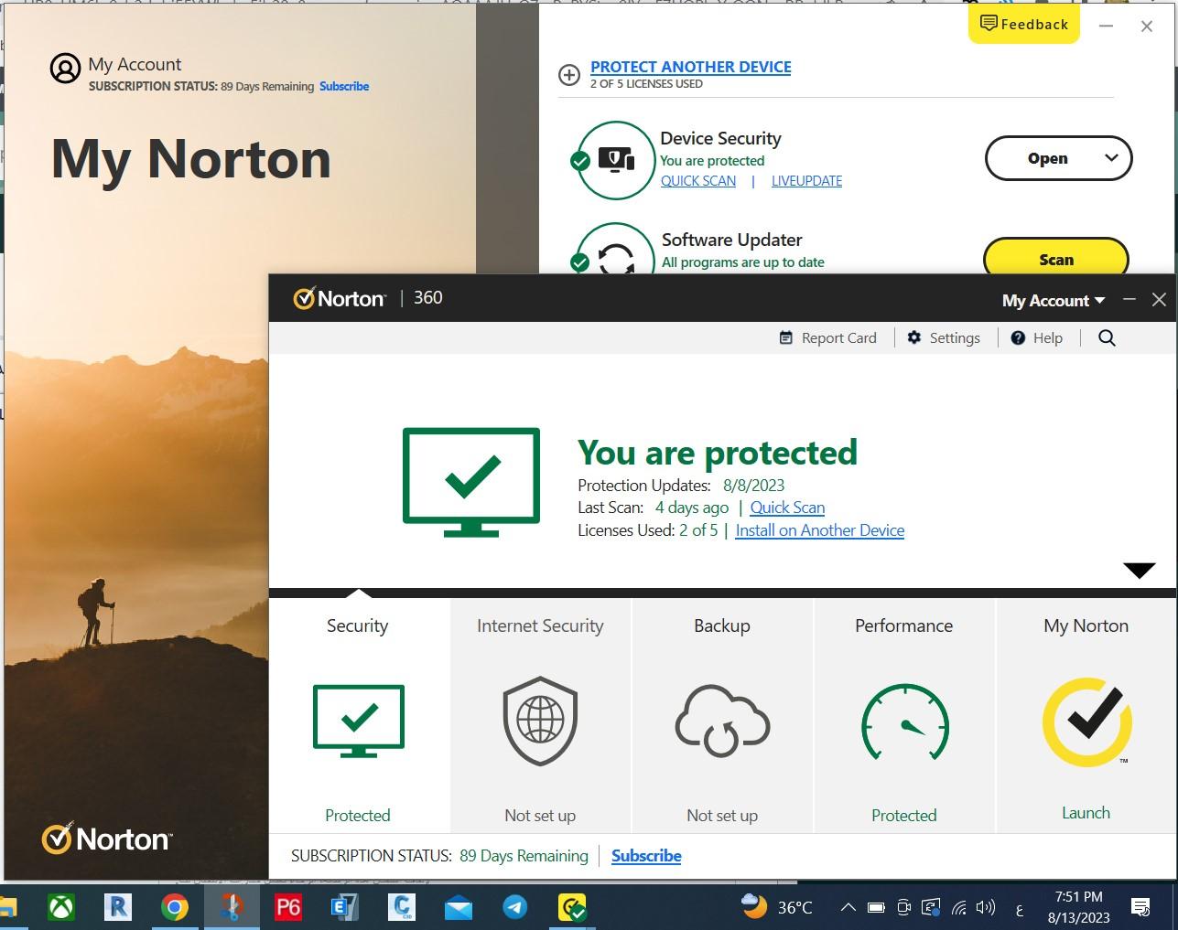1178x930 pixels.
Task: Open Help in Norton 360 toolbar
Action: pos(1037,337)
